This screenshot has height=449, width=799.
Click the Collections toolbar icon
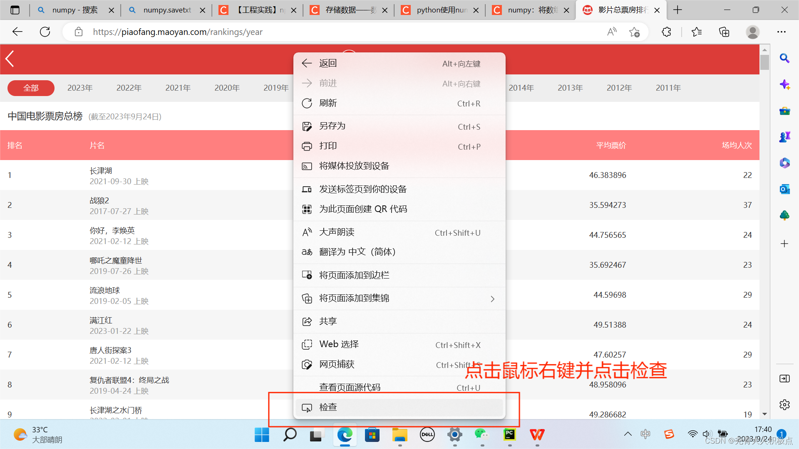[x=724, y=32]
